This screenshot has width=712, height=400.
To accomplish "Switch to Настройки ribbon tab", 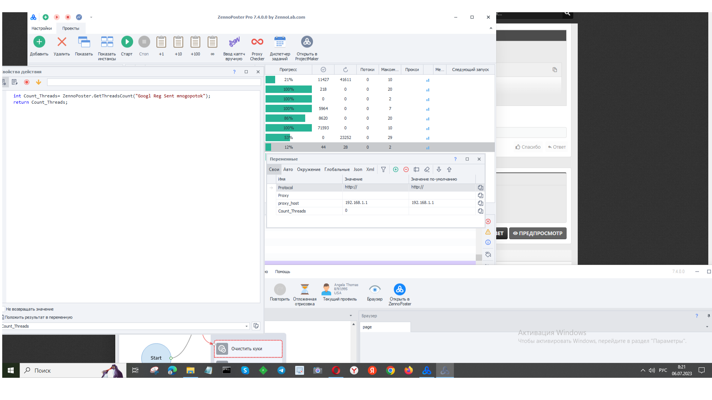I will coord(42,28).
